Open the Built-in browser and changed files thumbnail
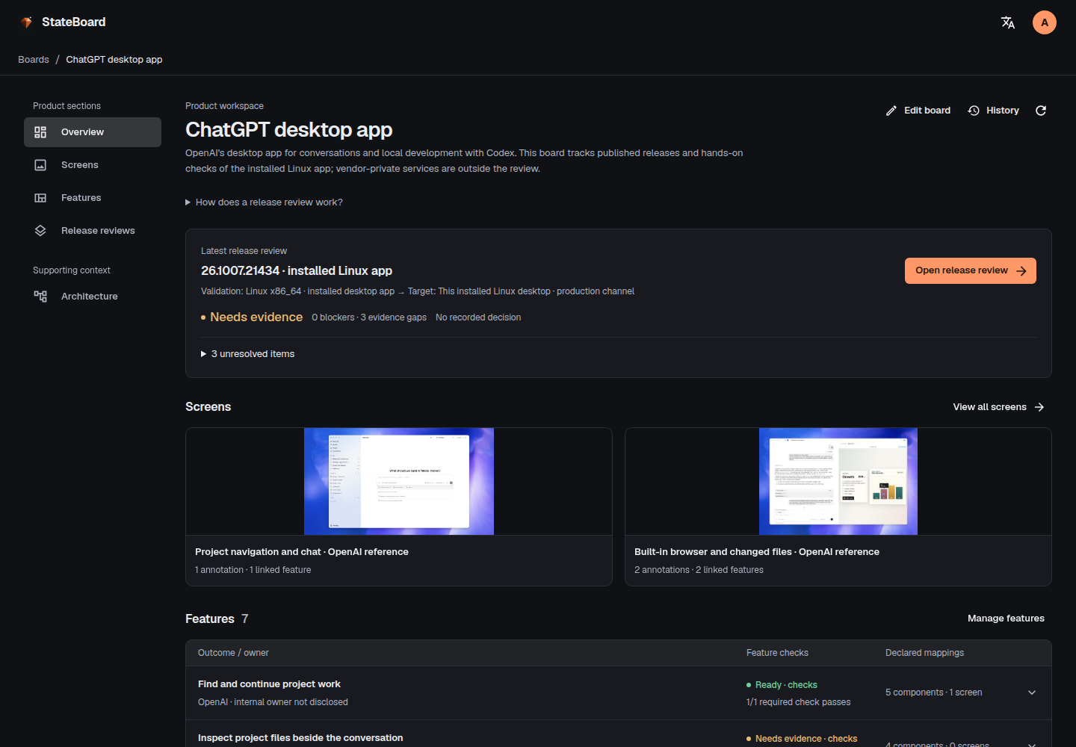Viewport: 1076px width, 747px height. 838,481
